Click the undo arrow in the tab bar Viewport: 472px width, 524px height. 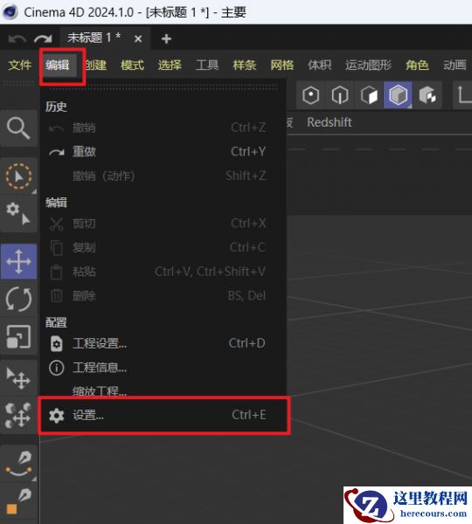point(17,39)
